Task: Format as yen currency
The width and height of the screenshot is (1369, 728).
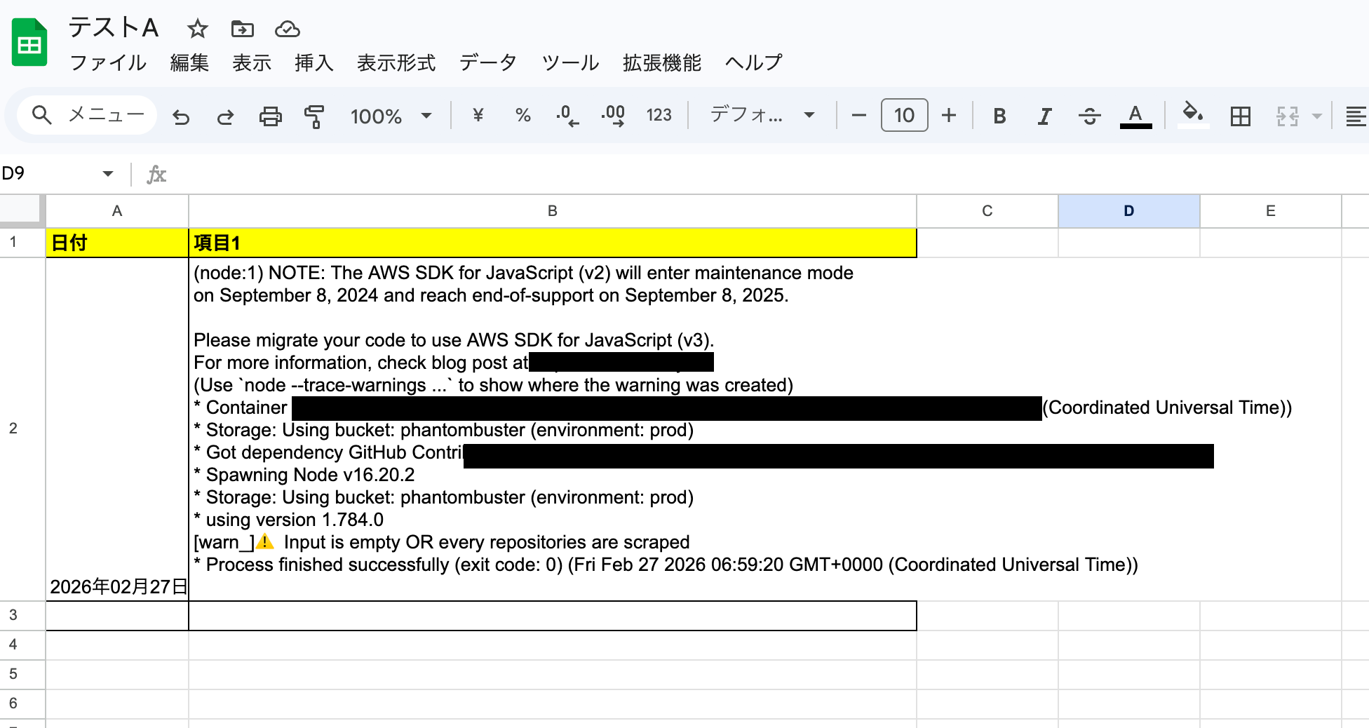Action: click(478, 115)
